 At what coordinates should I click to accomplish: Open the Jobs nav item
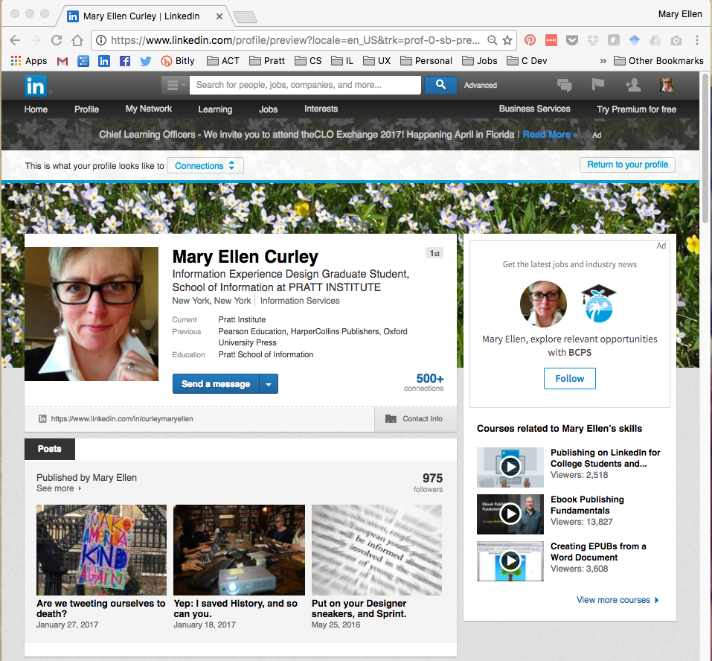click(x=268, y=109)
